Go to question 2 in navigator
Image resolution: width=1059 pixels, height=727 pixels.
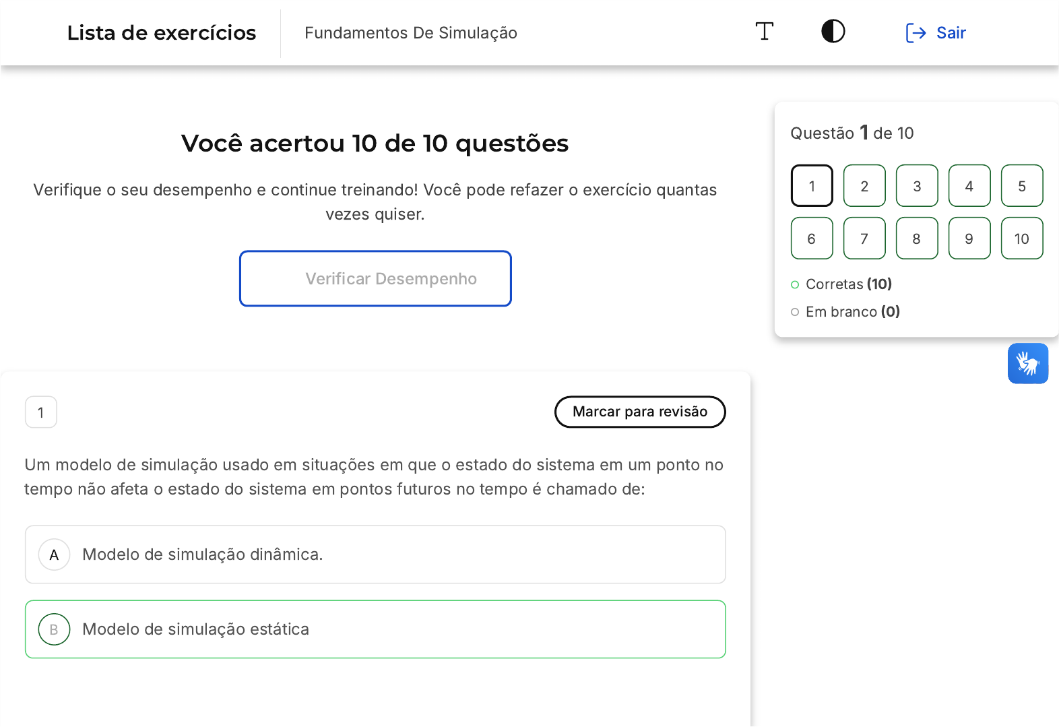[864, 186]
